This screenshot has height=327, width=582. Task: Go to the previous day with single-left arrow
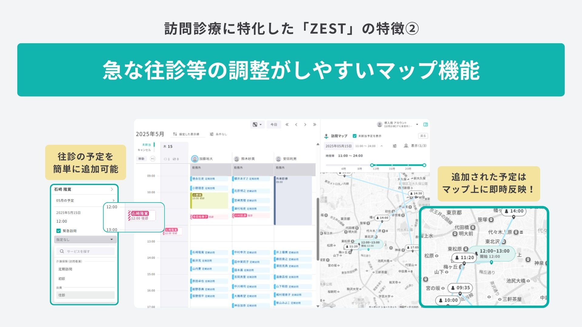click(296, 124)
